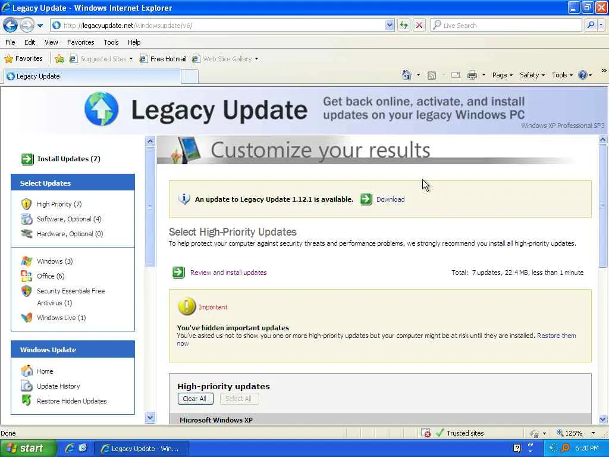Click the 6:20 PM system clock

point(586,449)
